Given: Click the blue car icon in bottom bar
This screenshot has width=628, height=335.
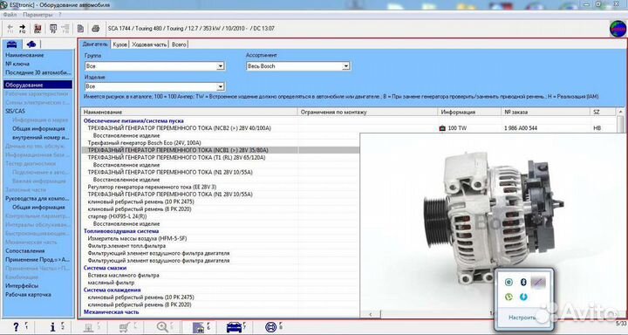Looking at the screenshot, I should (x=234, y=327).
